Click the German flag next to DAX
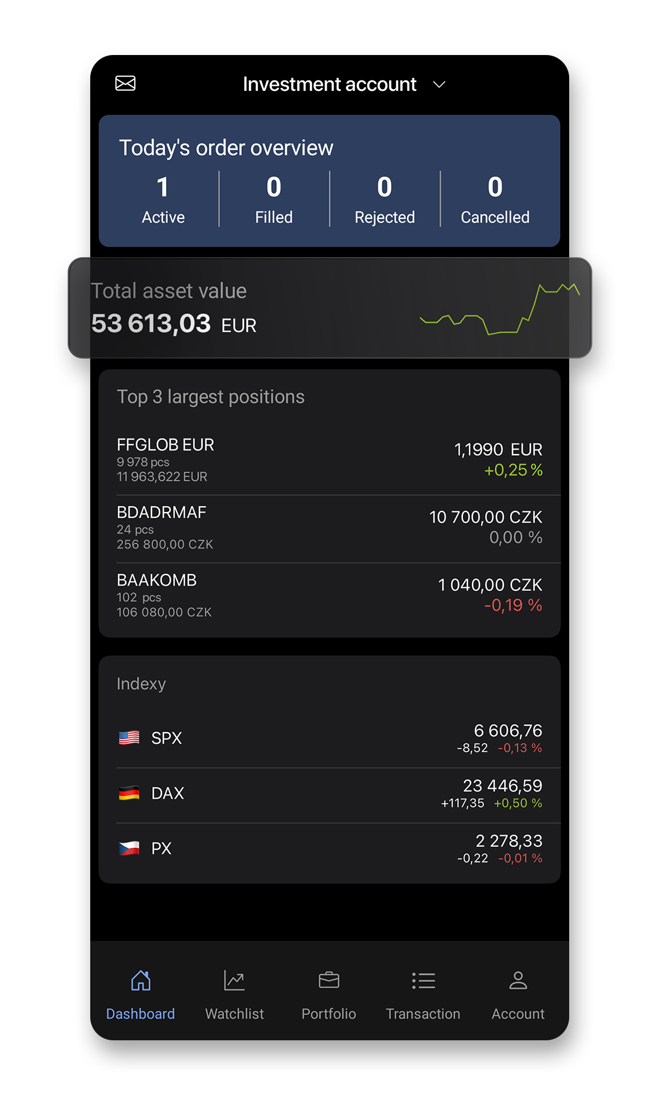The width and height of the screenshot is (649, 1093). [129, 793]
